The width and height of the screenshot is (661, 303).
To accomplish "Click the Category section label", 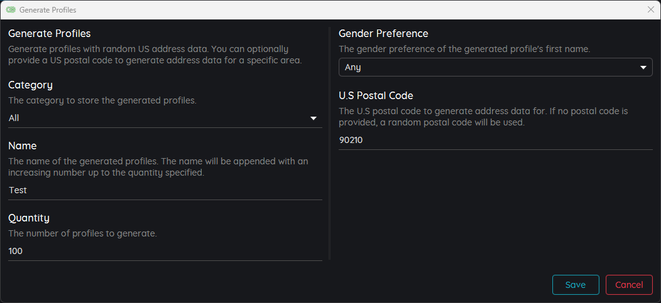I will (30, 85).
